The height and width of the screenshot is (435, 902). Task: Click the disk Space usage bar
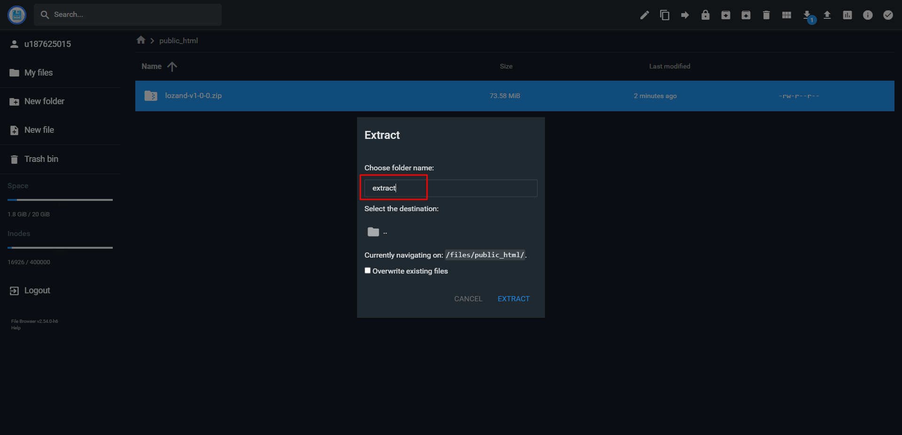(x=60, y=199)
